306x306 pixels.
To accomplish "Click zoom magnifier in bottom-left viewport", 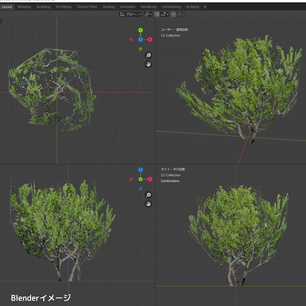I will point(149,195).
